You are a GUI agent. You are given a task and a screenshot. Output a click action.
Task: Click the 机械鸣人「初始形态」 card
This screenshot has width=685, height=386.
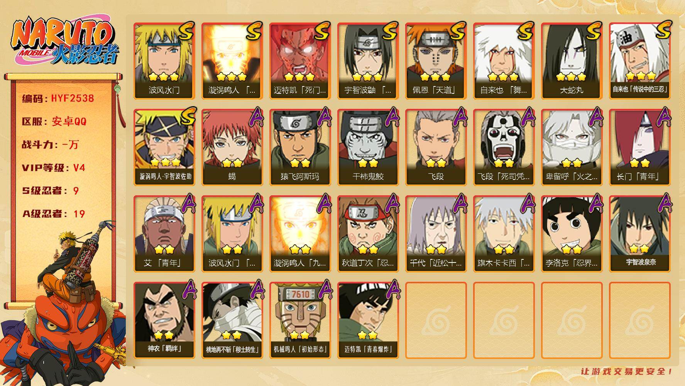[x=300, y=320]
